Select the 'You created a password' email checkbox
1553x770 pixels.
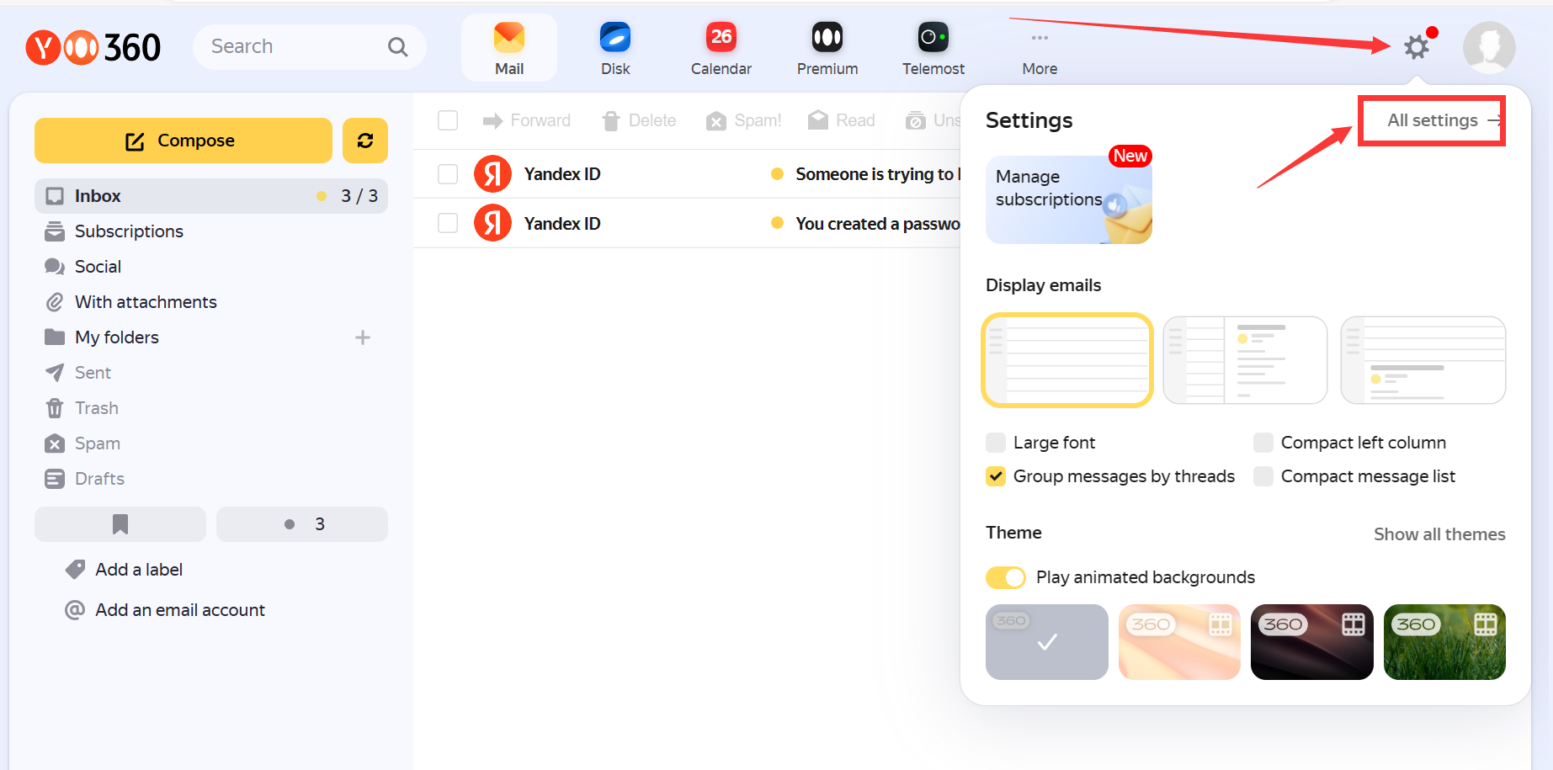click(x=448, y=224)
